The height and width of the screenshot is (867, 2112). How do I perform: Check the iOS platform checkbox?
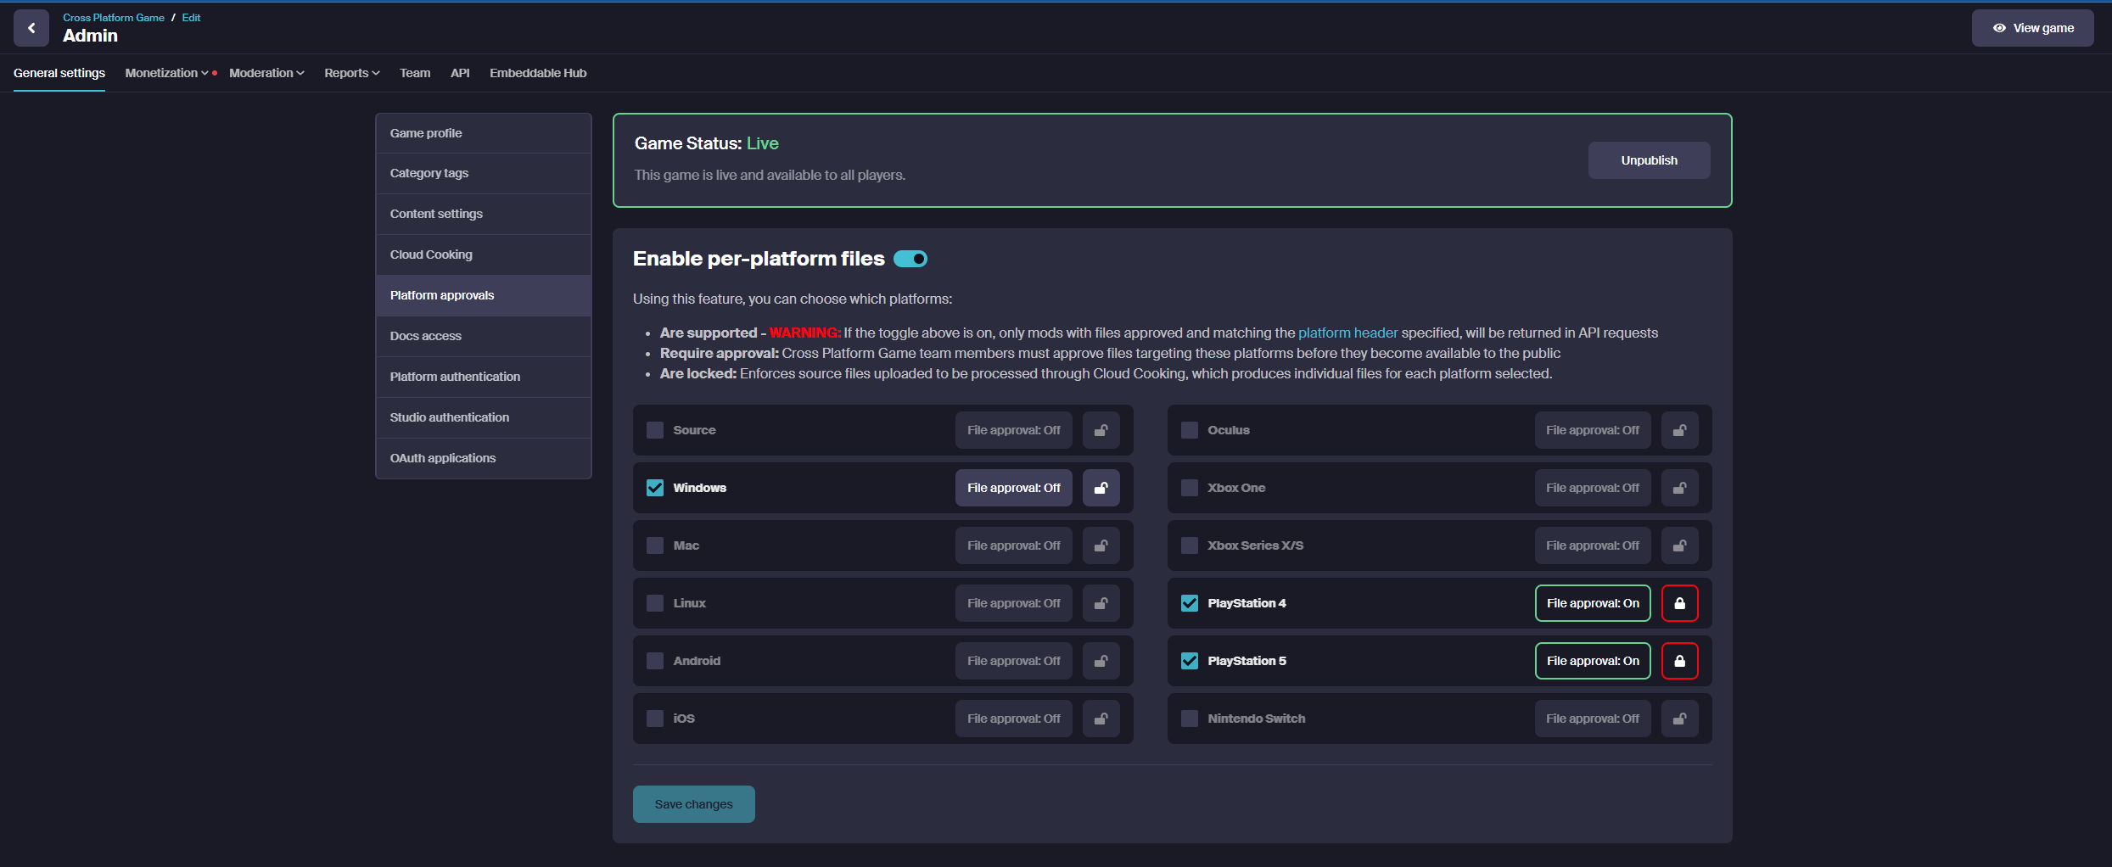(655, 719)
